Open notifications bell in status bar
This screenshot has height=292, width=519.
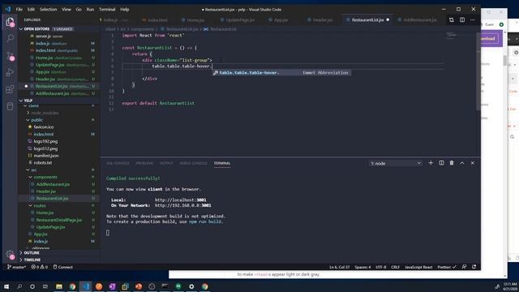[474, 267]
